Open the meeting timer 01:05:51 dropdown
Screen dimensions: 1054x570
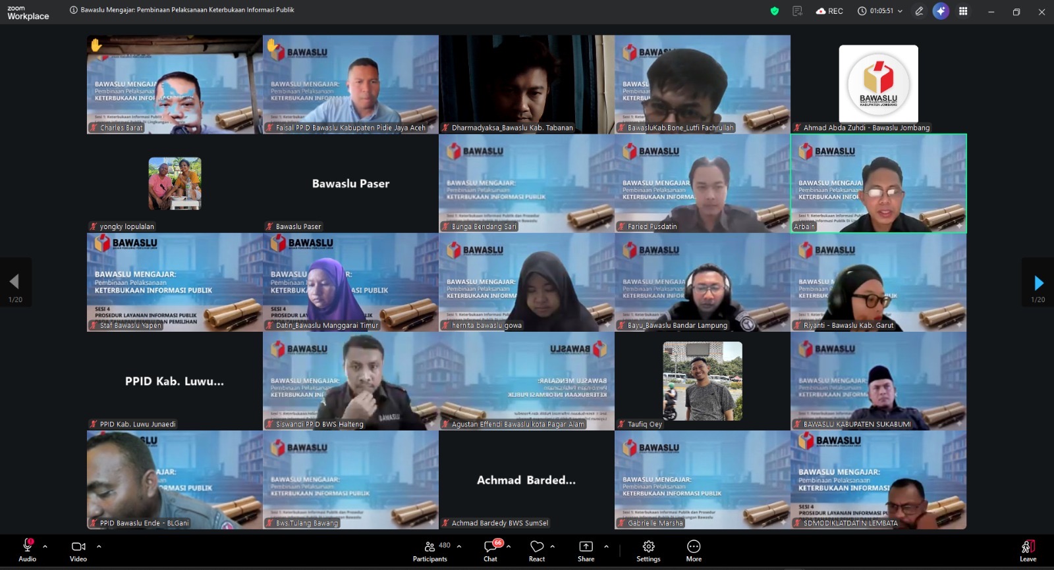tap(880, 11)
